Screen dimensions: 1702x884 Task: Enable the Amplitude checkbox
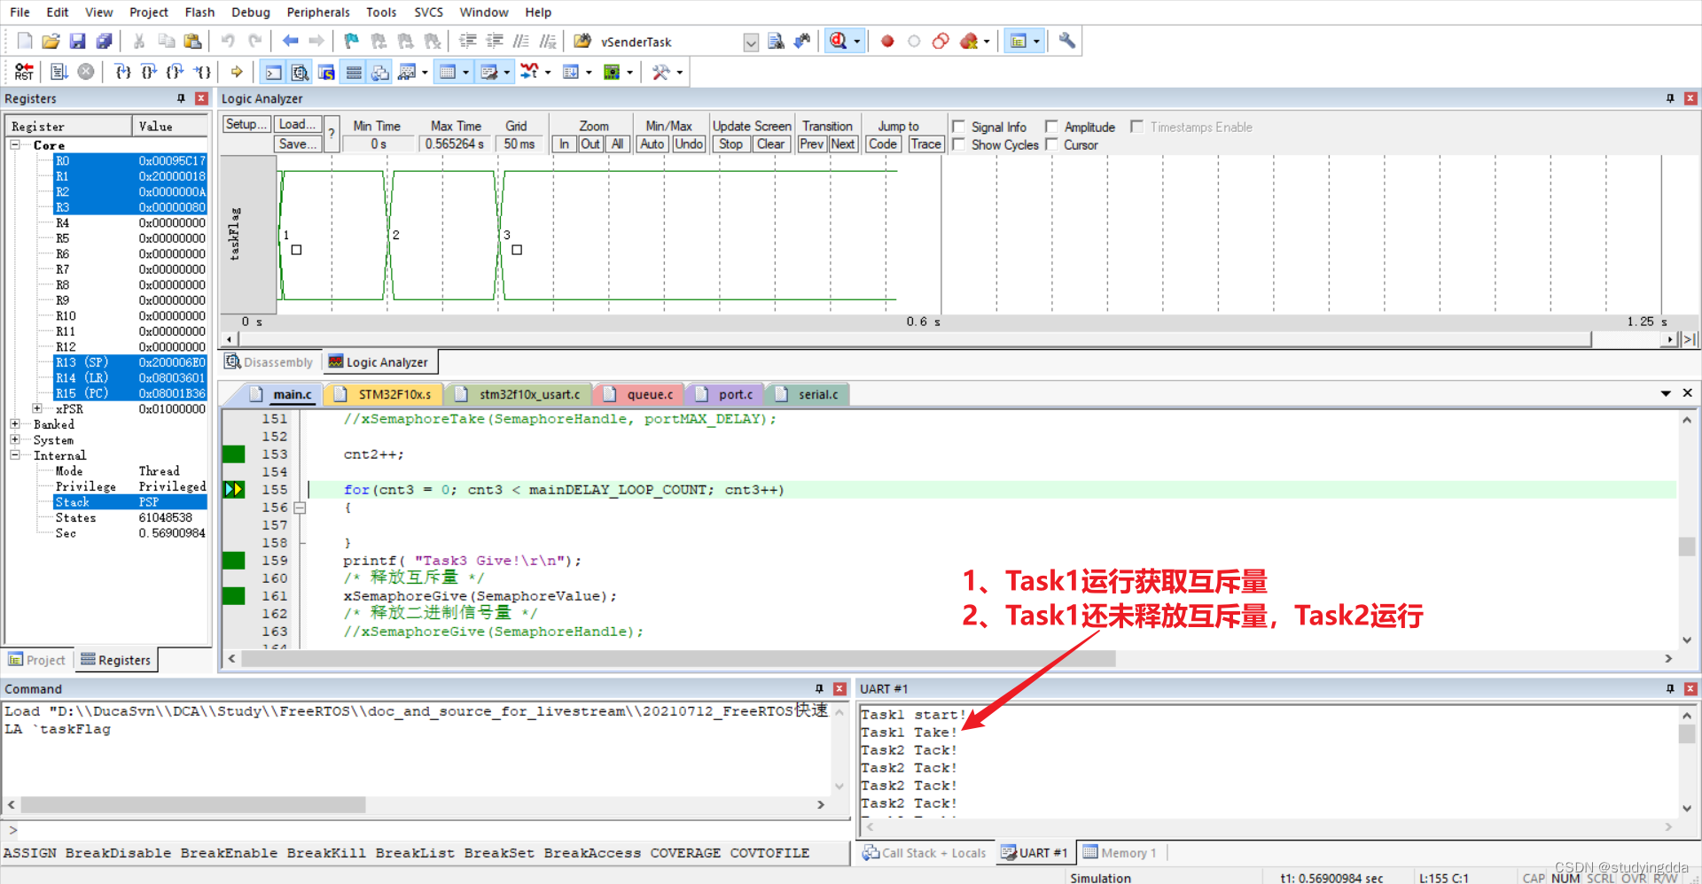click(1051, 127)
